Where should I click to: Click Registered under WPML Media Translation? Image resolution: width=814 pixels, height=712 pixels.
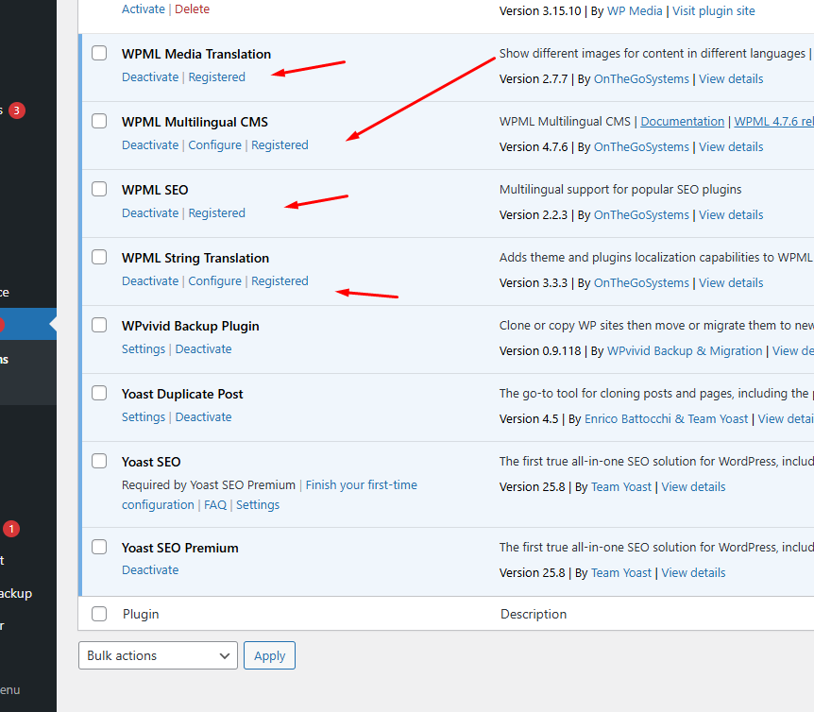click(216, 76)
